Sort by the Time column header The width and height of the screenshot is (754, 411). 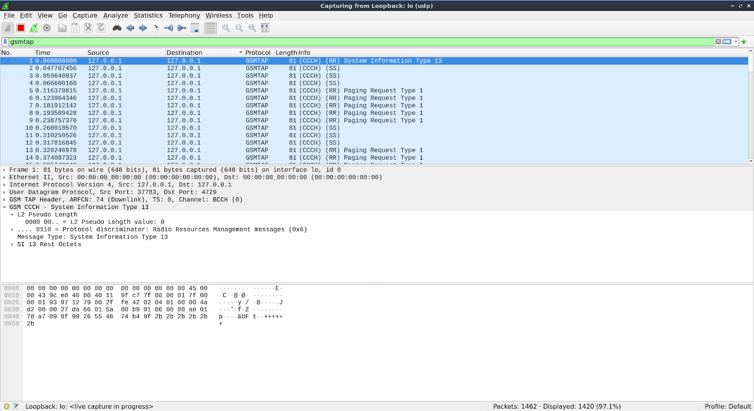(59, 53)
